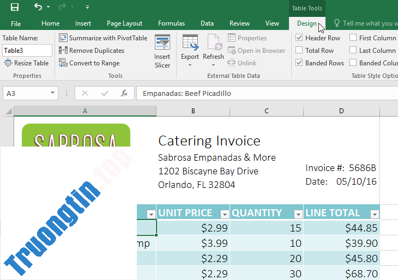
Task: Click the Insert Function fx icon
Action: click(124, 93)
